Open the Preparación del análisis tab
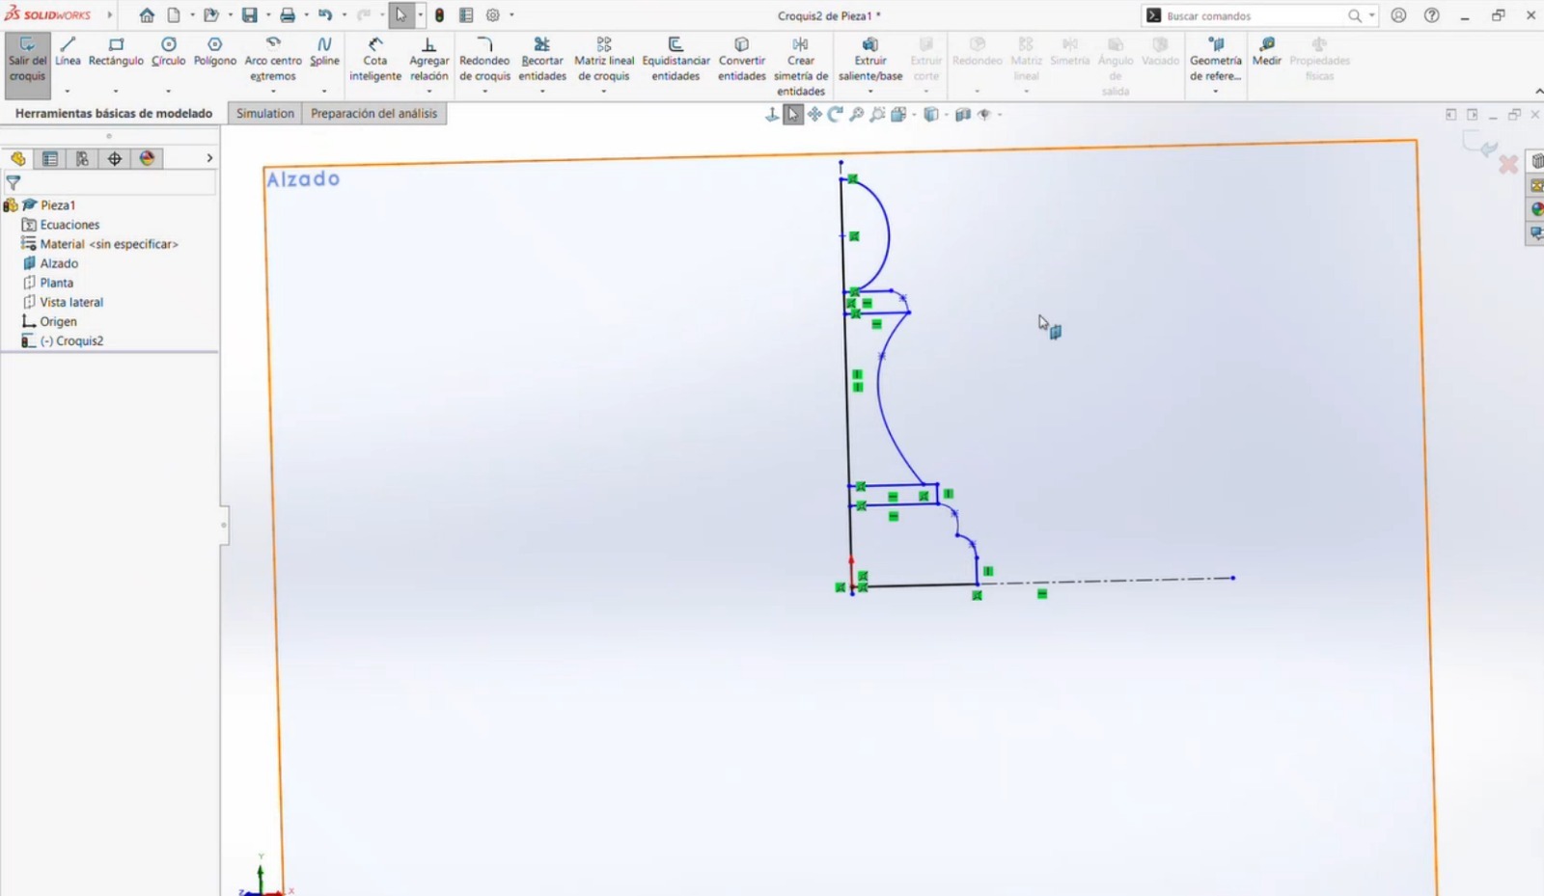The image size is (1544, 896). (374, 113)
